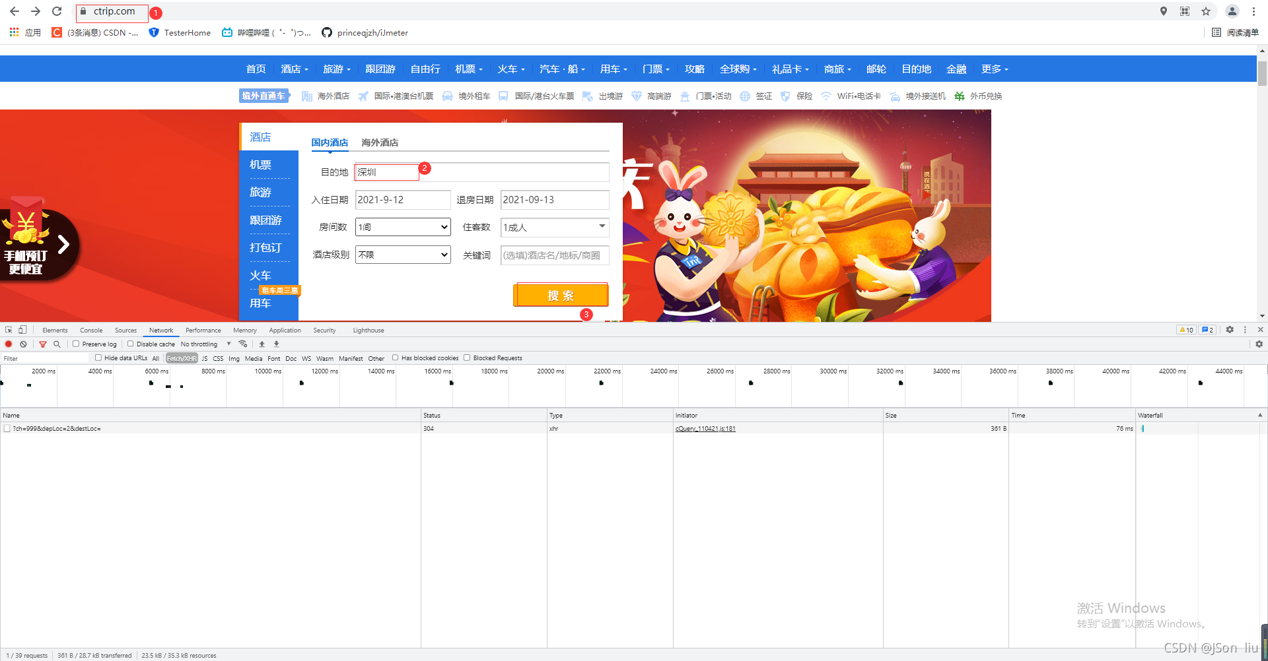Open the reading list button
Viewport: 1268px width, 661px height.
pyautogui.click(x=1236, y=32)
